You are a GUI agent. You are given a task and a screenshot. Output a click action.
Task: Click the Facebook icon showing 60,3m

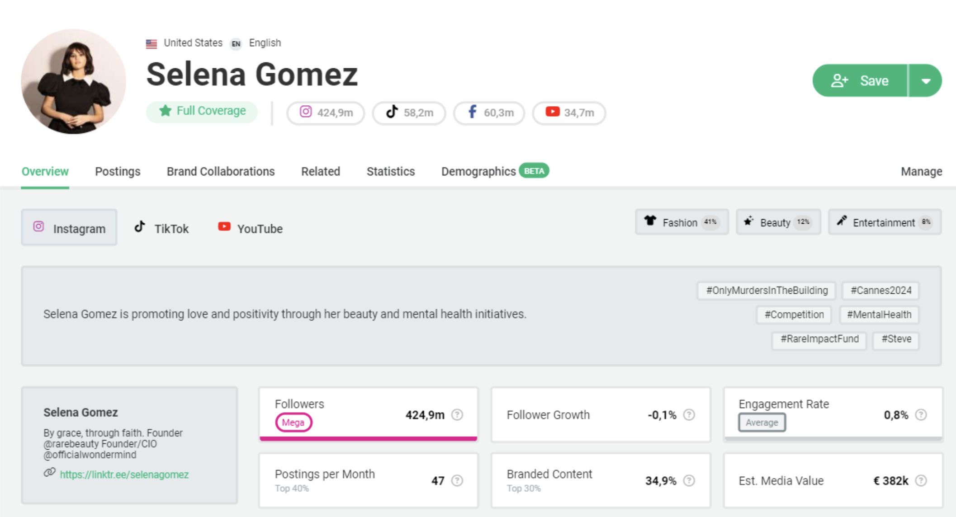[473, 113]
